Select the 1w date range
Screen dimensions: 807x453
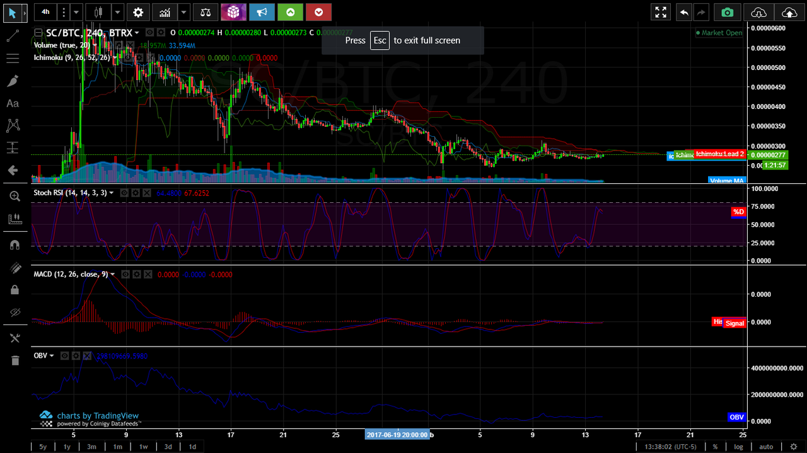tap(143, 447)
